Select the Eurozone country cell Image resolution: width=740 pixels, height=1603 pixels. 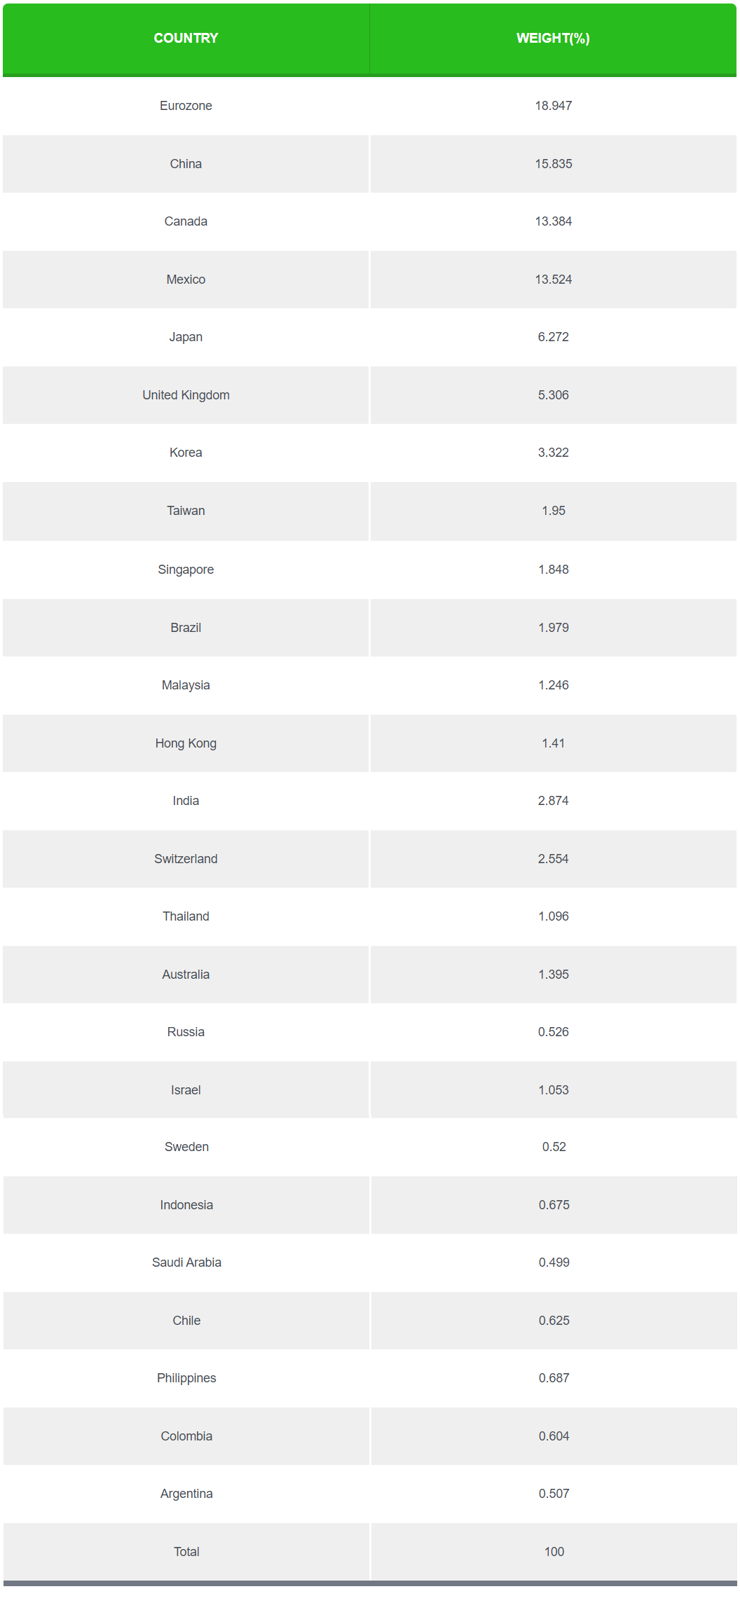(x=186, y=106)
